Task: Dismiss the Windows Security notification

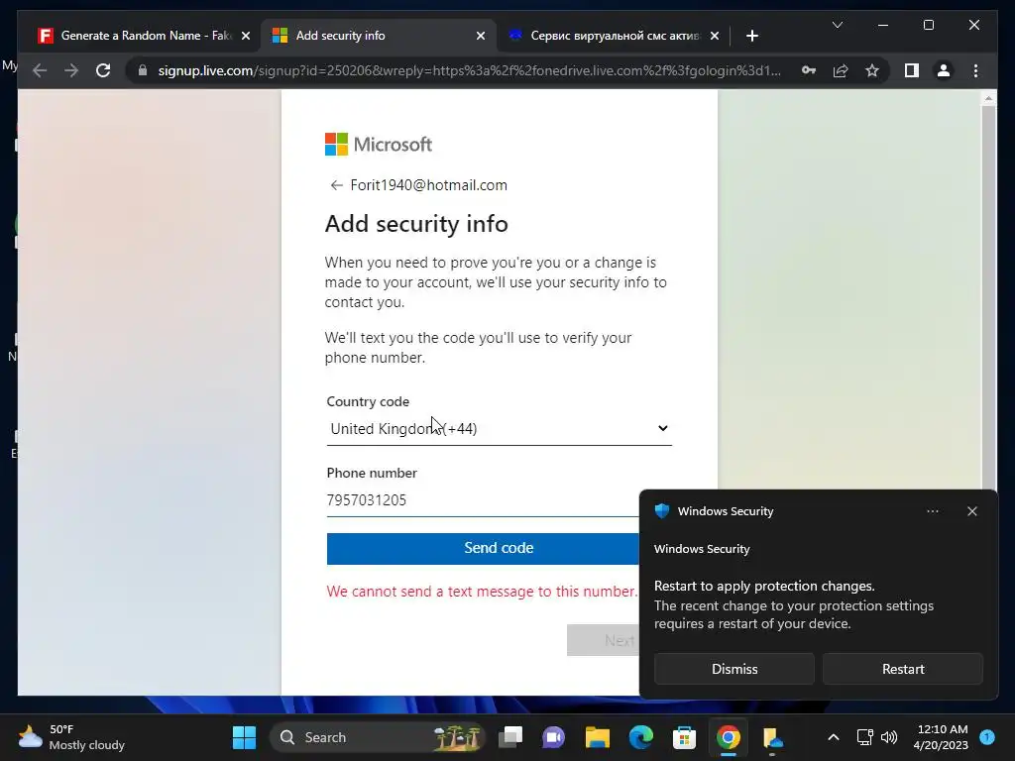Action: tap(734, 669)
